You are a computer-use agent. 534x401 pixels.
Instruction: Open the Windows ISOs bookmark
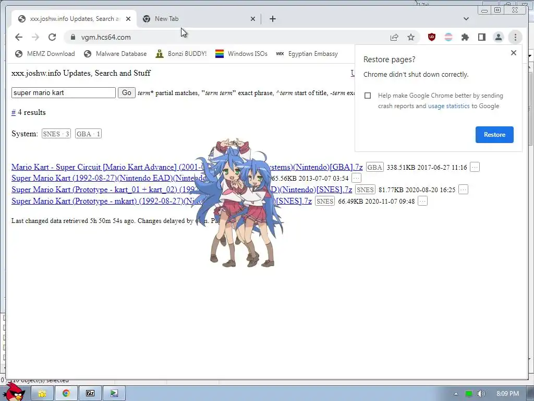point(241,54)
